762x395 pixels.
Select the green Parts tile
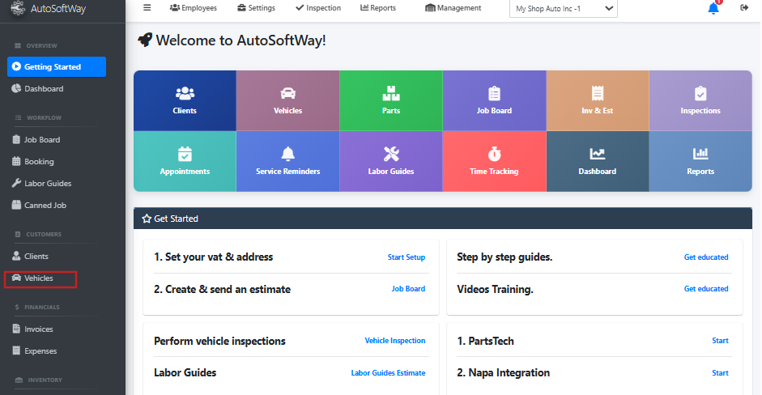click(x=391, y=100)
